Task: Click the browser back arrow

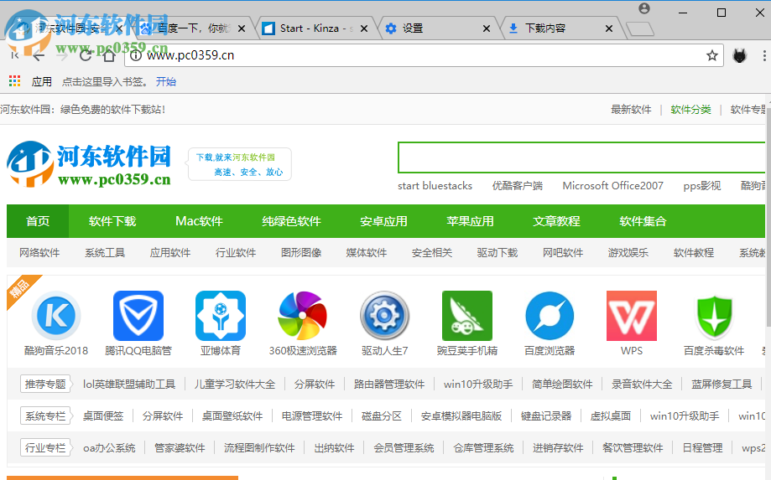Action: (x=39, y=55)
